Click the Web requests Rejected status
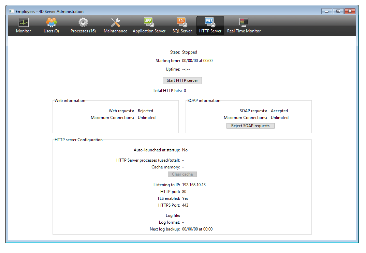 pyautogui.click(x=145, y=111)
